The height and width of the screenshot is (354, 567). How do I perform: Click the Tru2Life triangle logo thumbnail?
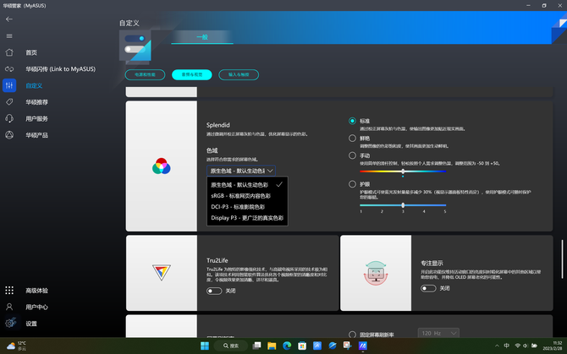click(x=162, y=273)
